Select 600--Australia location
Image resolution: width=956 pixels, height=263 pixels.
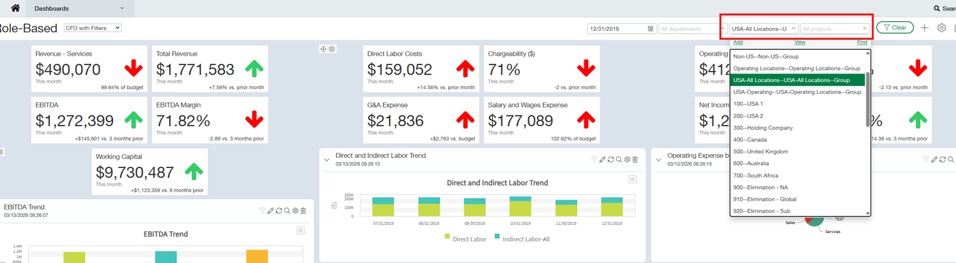click(x=798, y=163)
